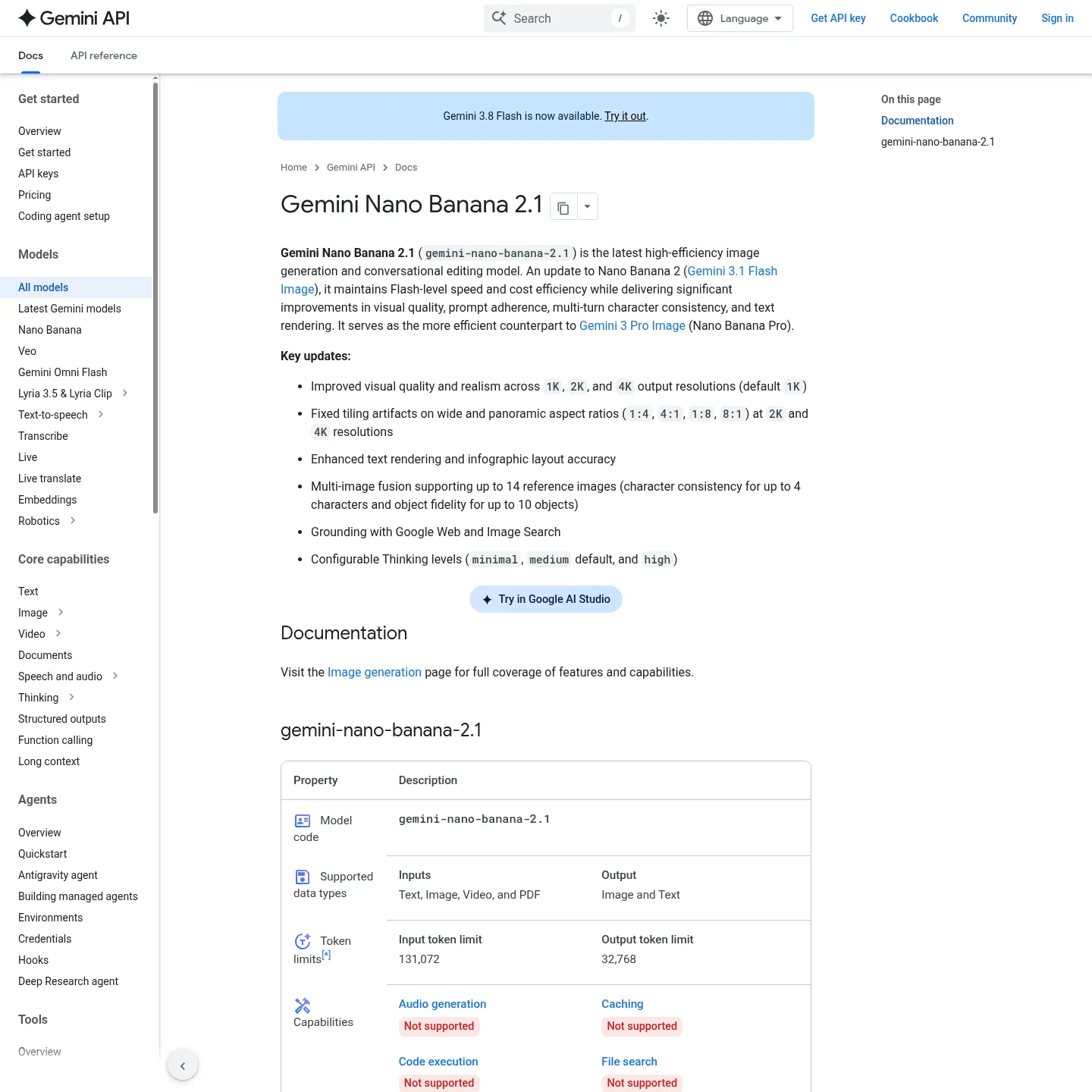Focus the Search input field
1092x1092 pixels.
point(560,18)
